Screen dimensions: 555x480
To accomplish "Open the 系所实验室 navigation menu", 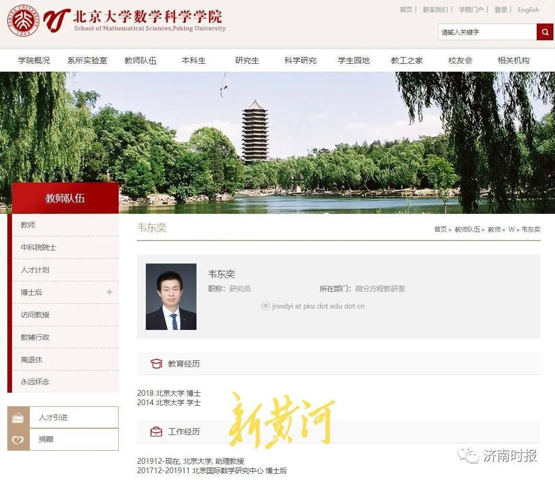I will [87, 61].
